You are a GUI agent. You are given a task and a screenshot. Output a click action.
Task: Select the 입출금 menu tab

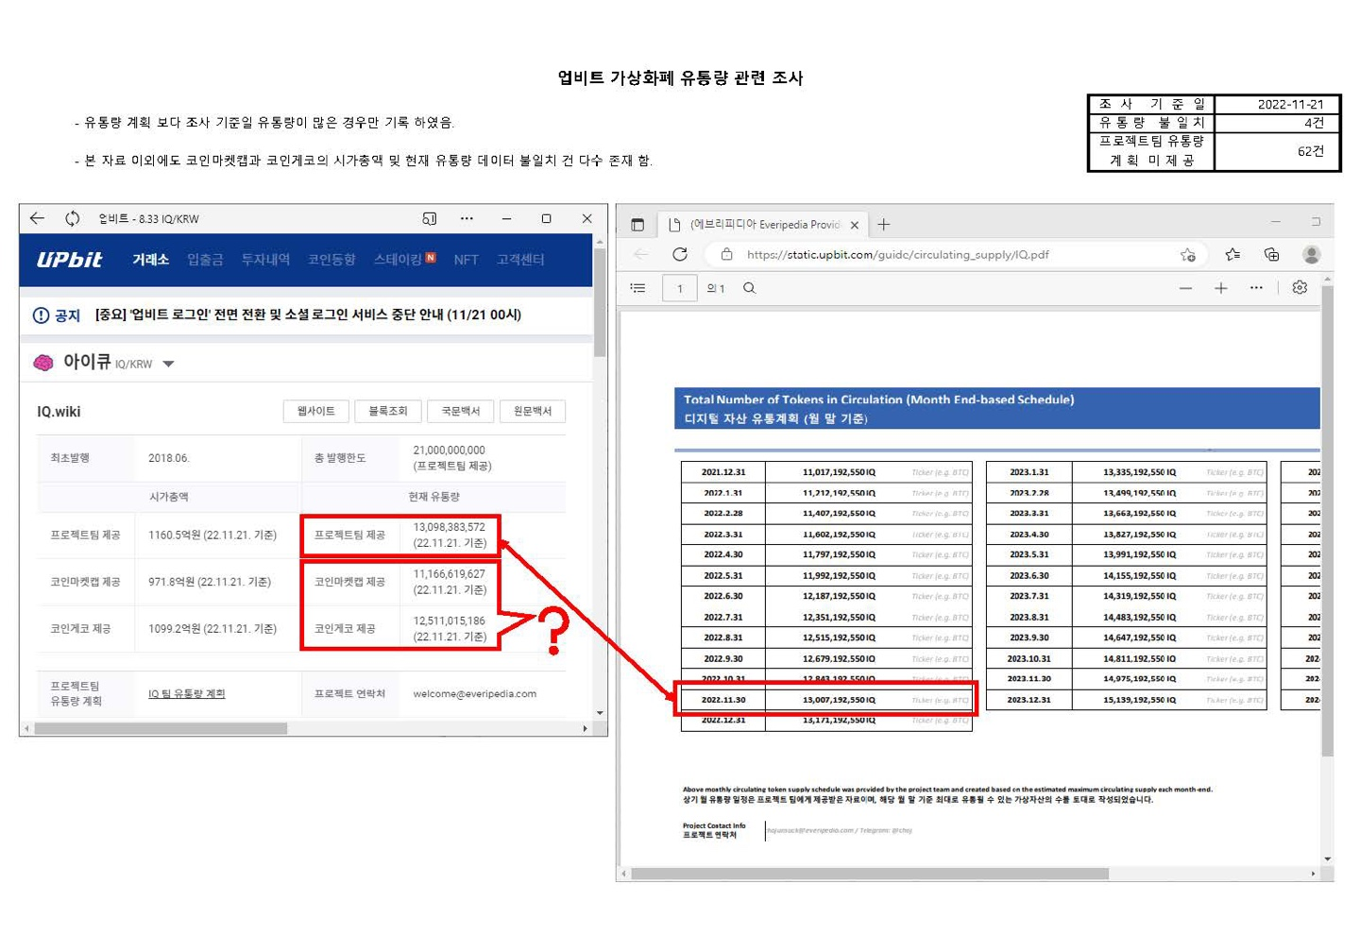[x=205, y=260]
